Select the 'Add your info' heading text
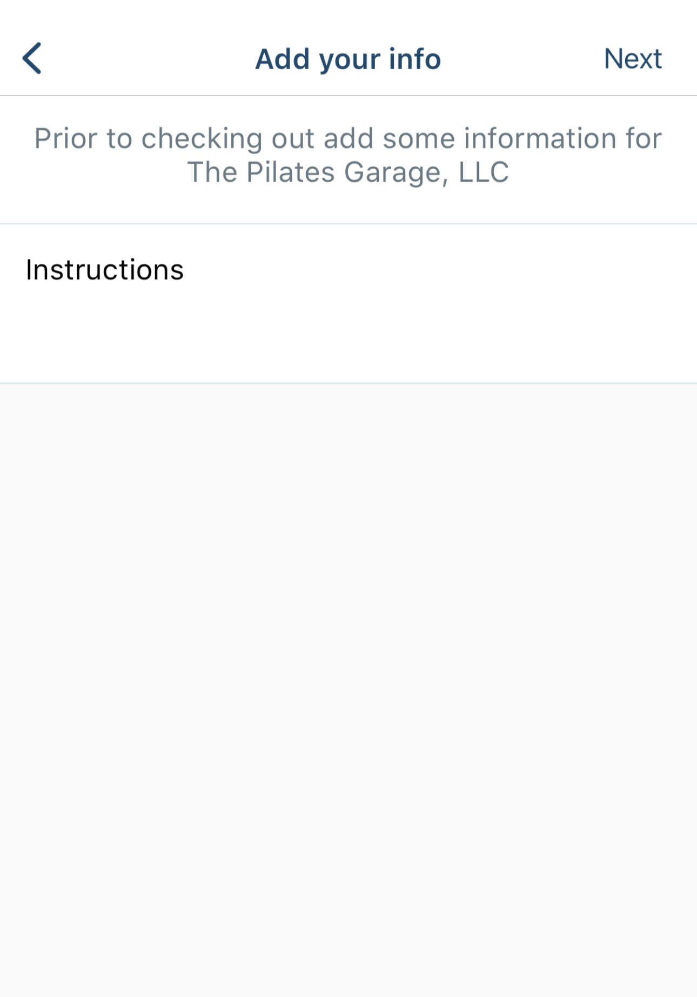Image resolution: width=697 pixels, height=997 pixels. 348,58
